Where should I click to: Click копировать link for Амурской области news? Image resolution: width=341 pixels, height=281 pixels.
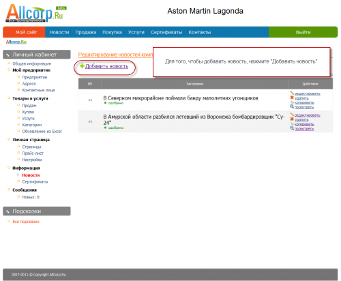(304, 124)
